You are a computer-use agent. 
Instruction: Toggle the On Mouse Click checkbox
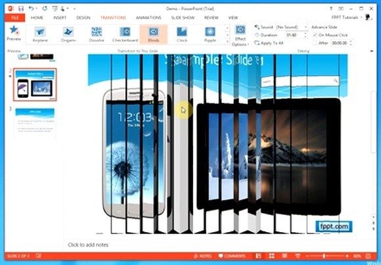coord(315,35)
